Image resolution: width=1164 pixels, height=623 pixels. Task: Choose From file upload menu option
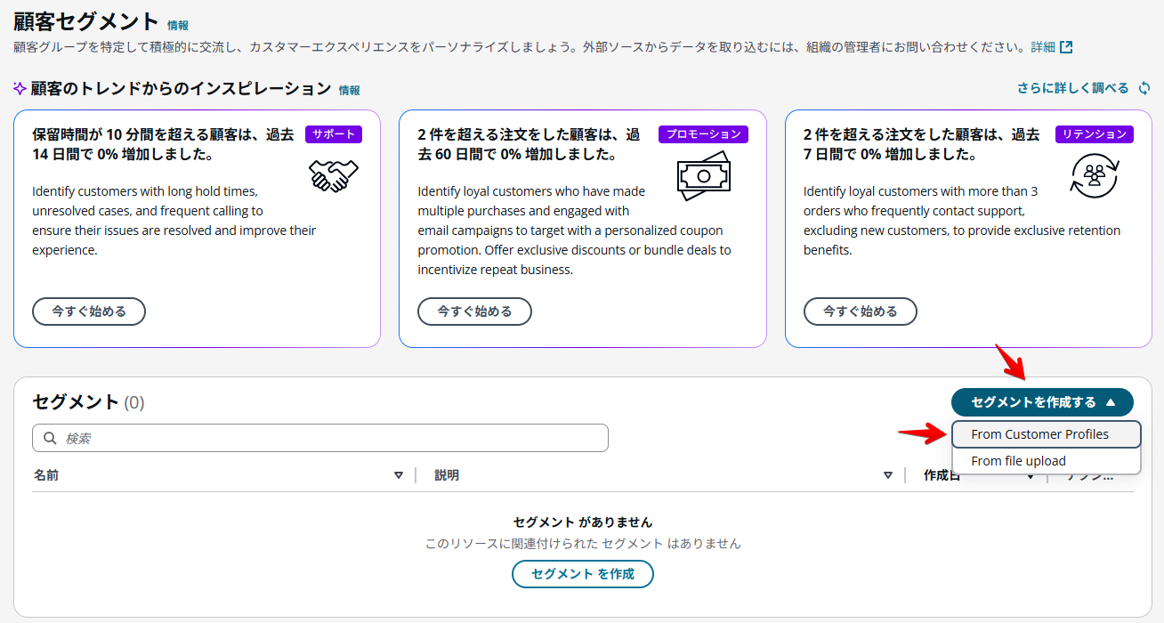point(1018,461)
